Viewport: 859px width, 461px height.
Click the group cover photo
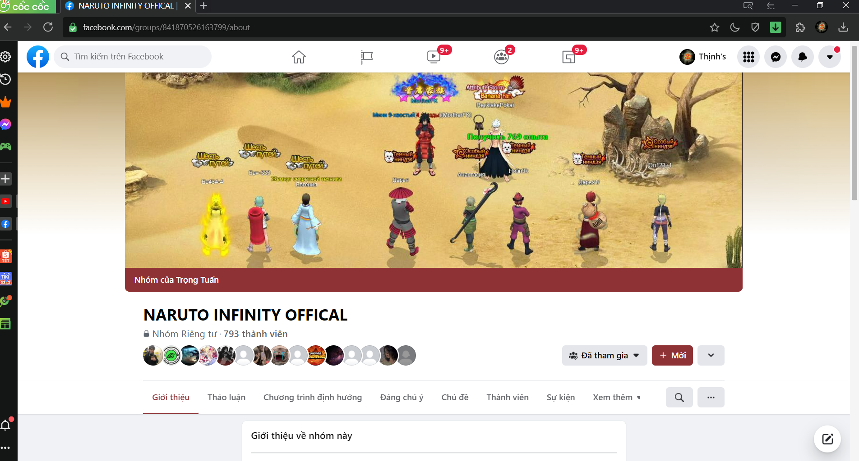[434, 170]
